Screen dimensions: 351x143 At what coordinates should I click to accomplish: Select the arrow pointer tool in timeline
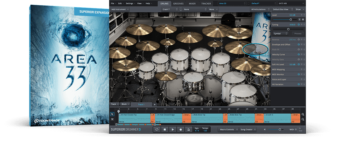click(x=112, y=114)
